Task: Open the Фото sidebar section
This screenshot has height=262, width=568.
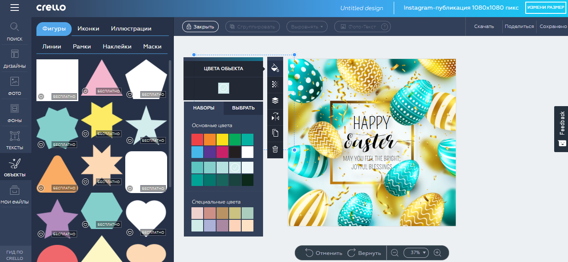Action: [15, 86]
